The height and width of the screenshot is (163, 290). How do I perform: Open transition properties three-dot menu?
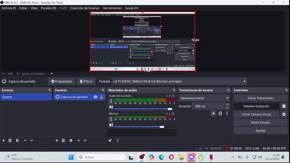pos(227,113)
